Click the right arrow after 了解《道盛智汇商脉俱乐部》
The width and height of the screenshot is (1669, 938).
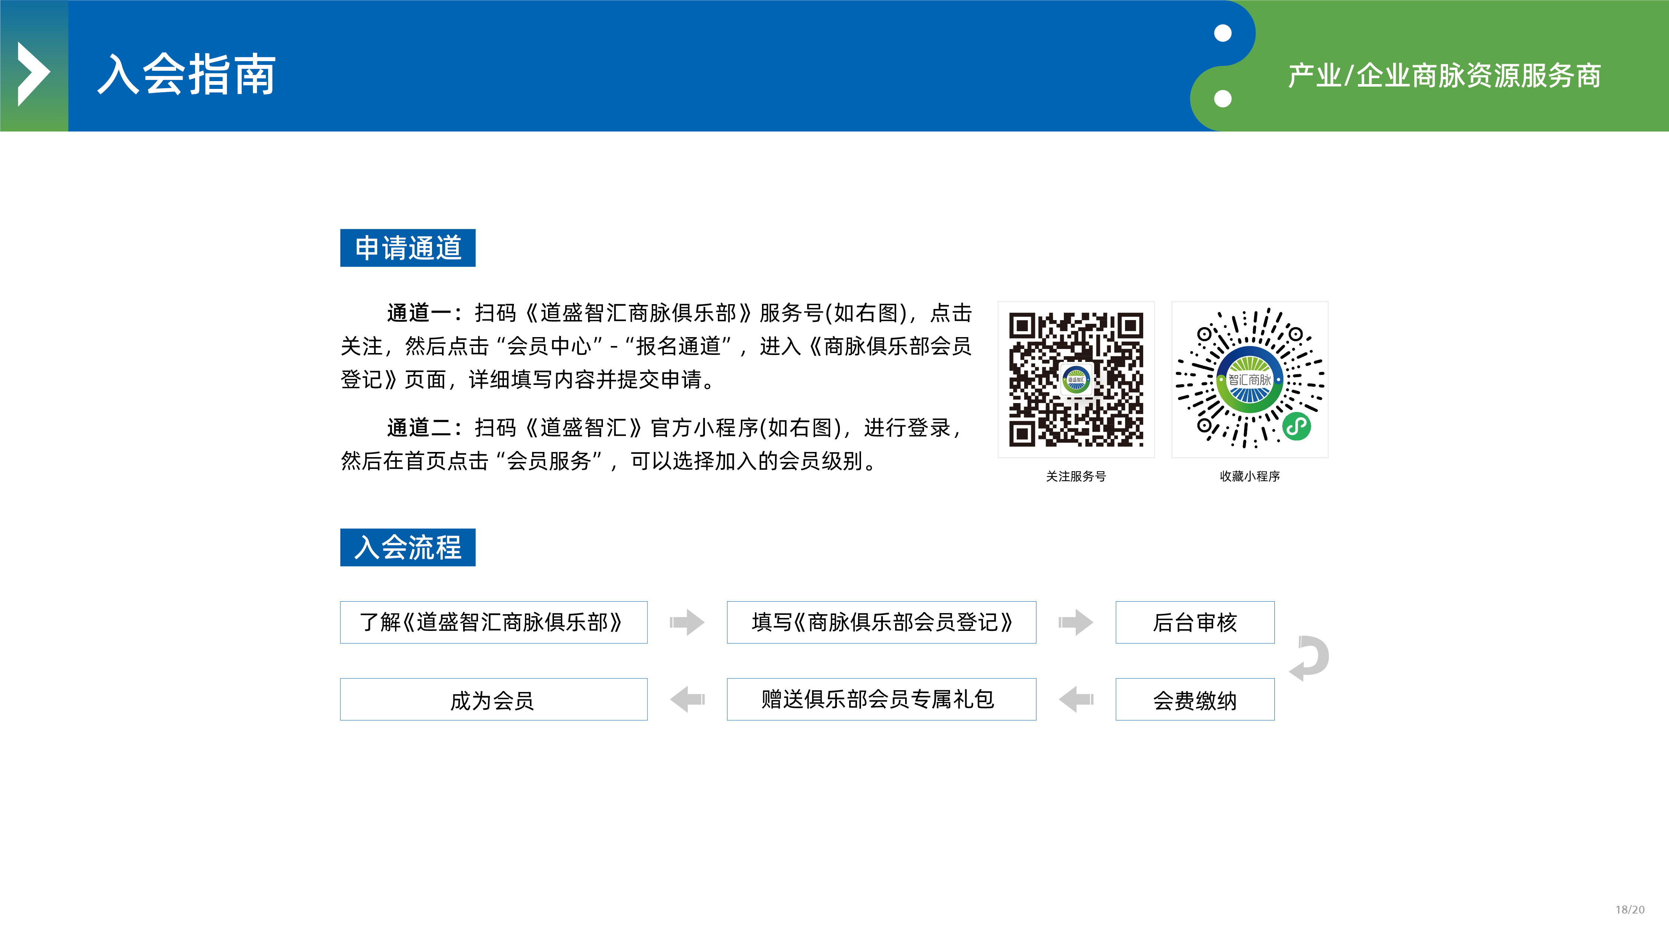point(687,622)
